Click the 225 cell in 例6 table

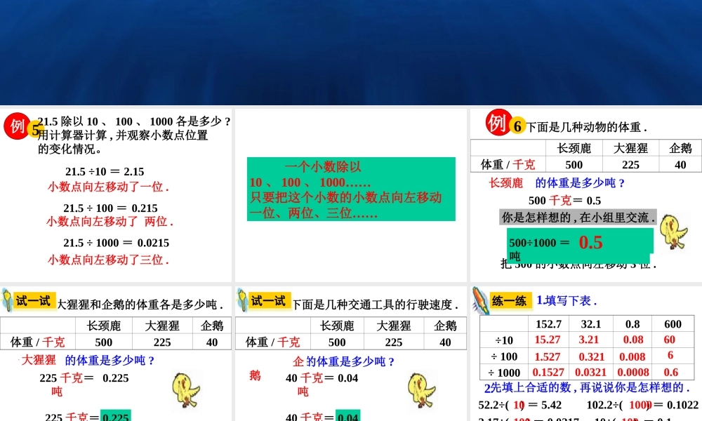click(x=630, y=165)
